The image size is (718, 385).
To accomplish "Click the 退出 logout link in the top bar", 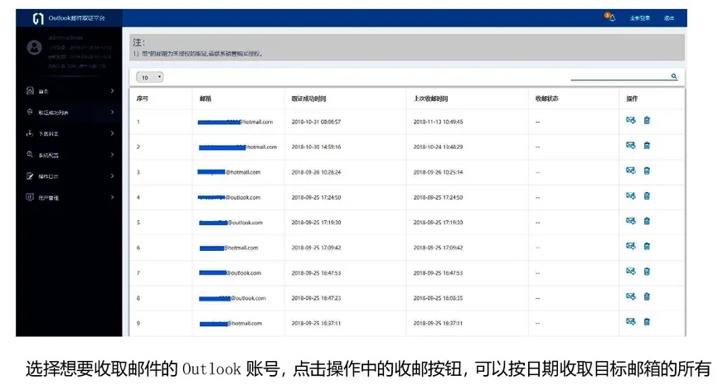I will pyautogui.click(x=669, y=17).
